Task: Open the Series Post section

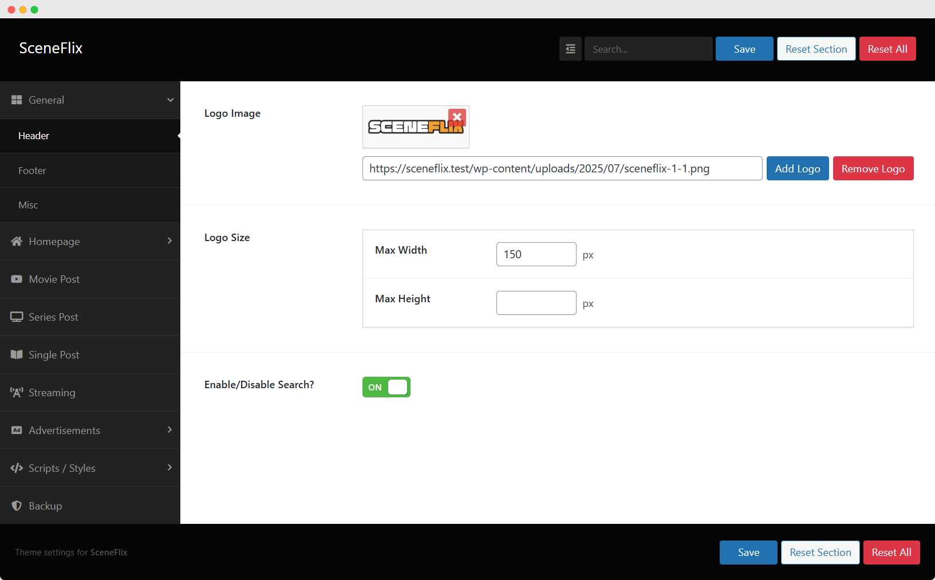Action: point(90,317)
